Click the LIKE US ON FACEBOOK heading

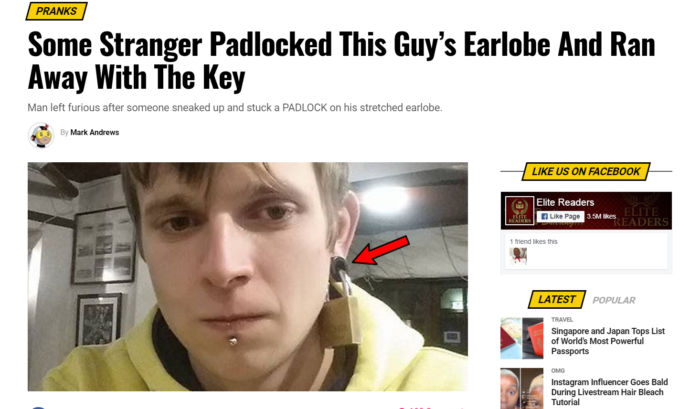point(586,171)
